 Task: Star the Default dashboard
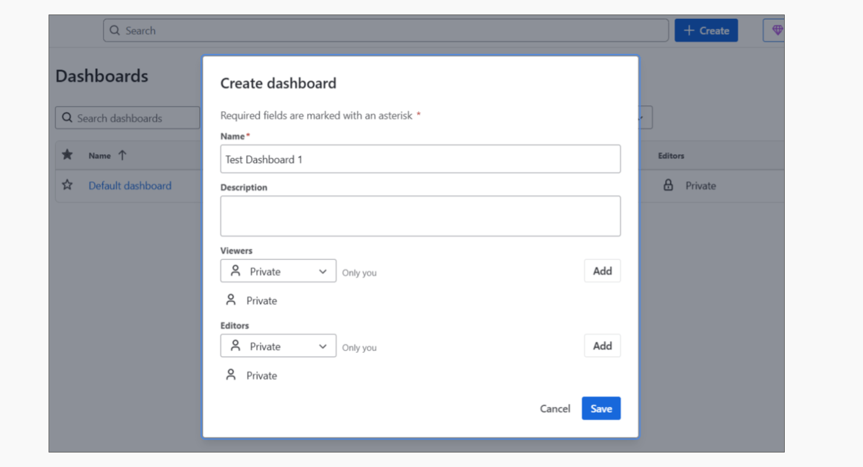(68, 186)
